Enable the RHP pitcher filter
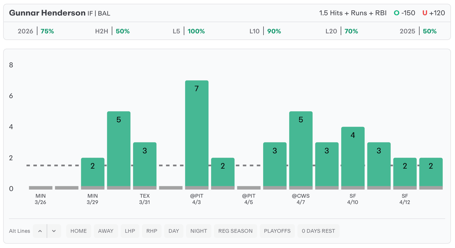 pyautogui.click(x=152, y=231)
